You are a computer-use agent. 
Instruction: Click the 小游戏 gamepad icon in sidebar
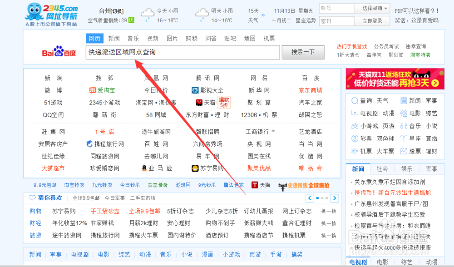tap(355, 126)
